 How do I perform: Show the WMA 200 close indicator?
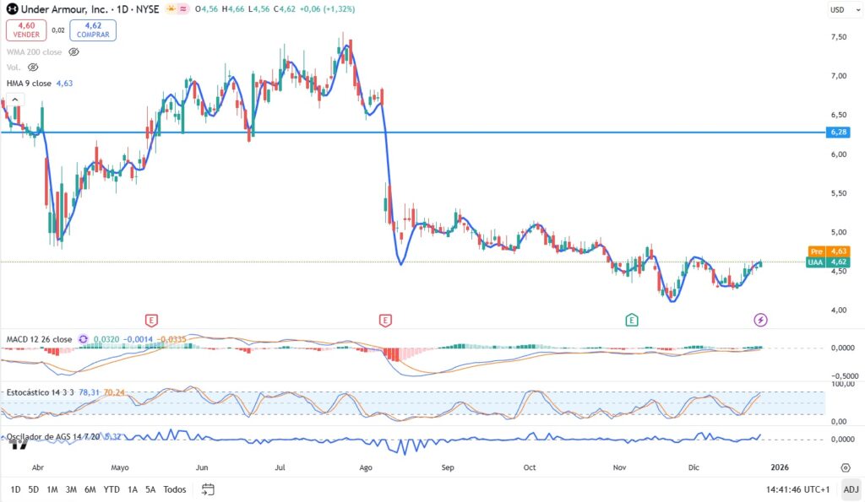click(73, 51)
